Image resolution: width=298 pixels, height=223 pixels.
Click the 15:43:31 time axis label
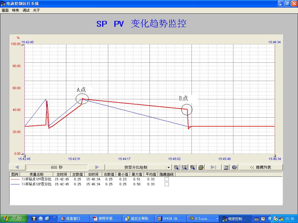click(74, 159)
